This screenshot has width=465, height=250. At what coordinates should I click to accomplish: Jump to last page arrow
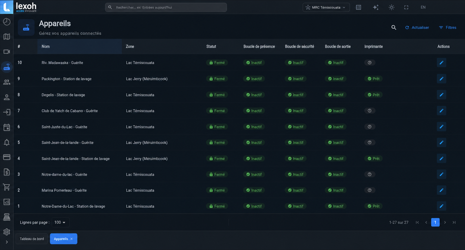tap(454, 222)
